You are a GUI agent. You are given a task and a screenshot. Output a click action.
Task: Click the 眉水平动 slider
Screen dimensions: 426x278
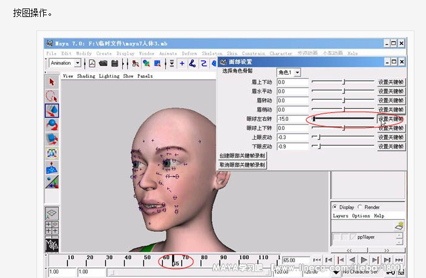pos(343,91)
